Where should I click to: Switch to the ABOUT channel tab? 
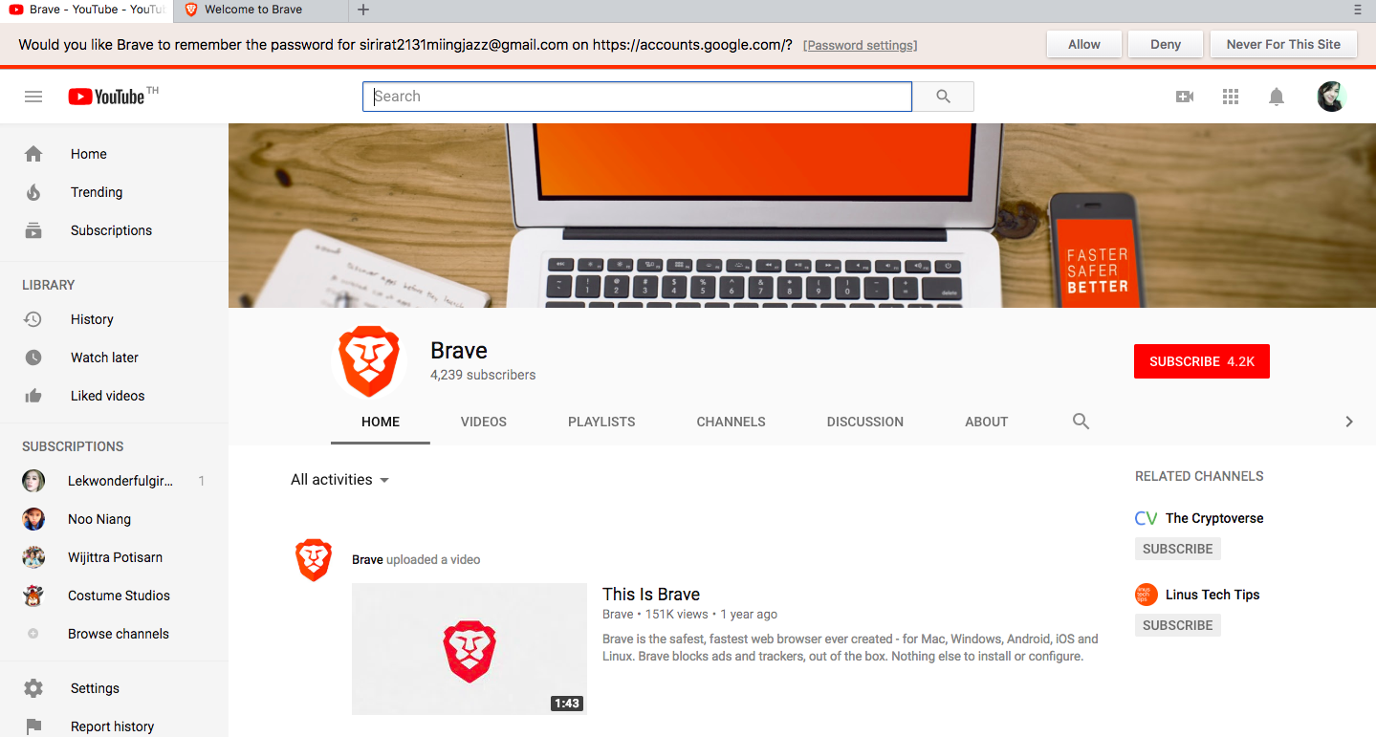tap(987, 422)
